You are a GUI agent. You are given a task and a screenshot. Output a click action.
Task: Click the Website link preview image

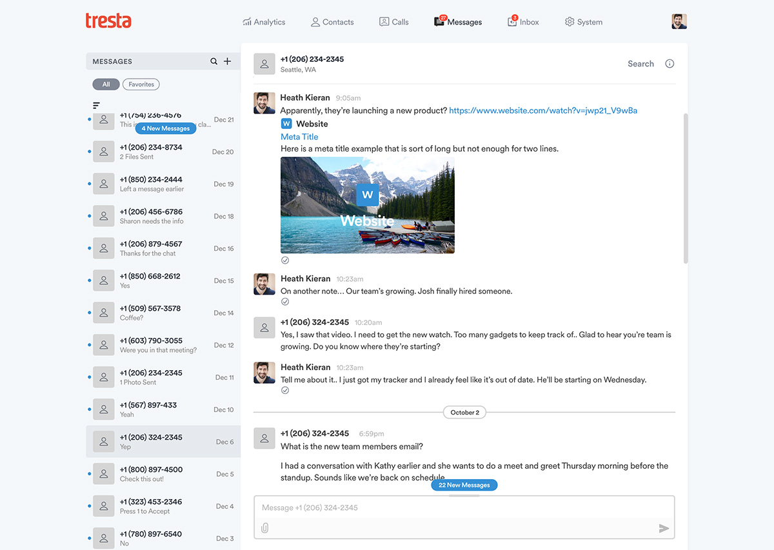click(368, 205)
